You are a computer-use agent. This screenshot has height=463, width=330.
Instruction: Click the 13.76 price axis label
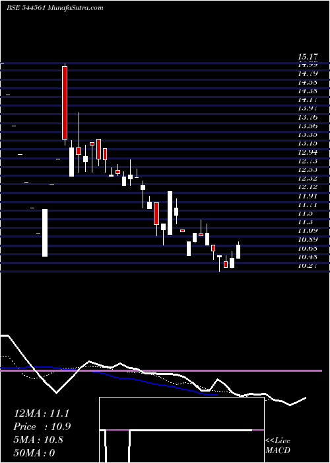pyautogui.click(x=308, y=117)
